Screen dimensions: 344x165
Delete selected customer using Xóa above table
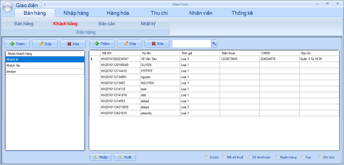157,44
